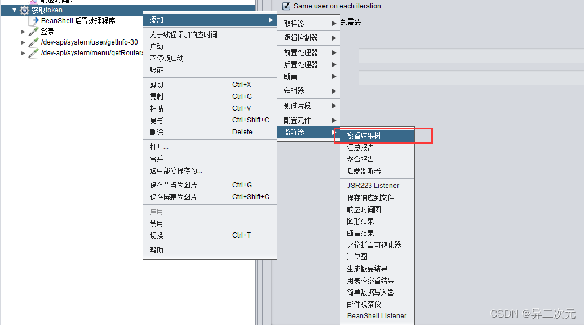The width and height of the screenshot is (584, 325).
Task: Click the 获取token thread group gear icon
Action: (x=23, y=10)
